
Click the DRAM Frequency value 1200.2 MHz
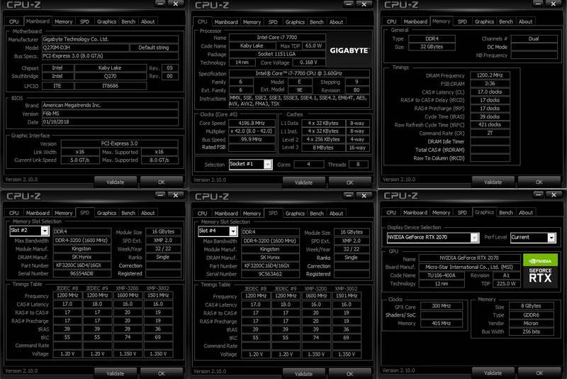(490, 75)
